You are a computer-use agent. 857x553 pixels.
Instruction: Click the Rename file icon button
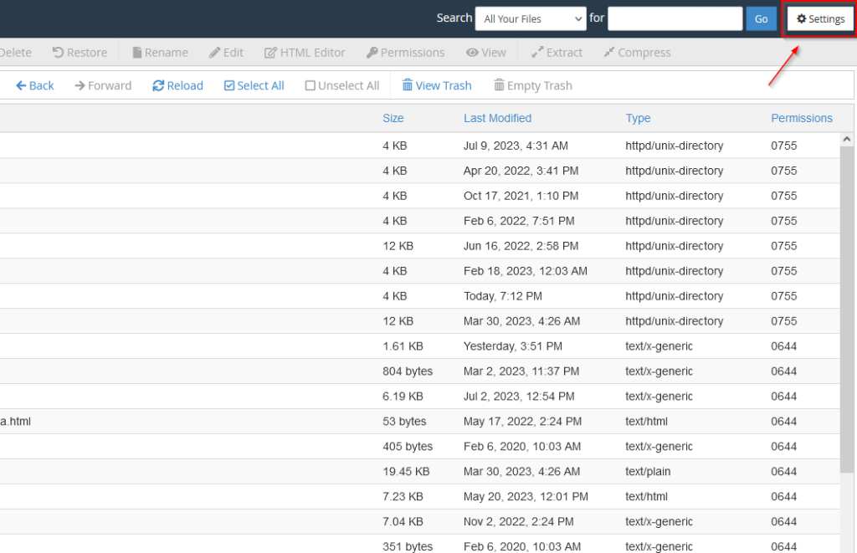click(x=160, y=53)
